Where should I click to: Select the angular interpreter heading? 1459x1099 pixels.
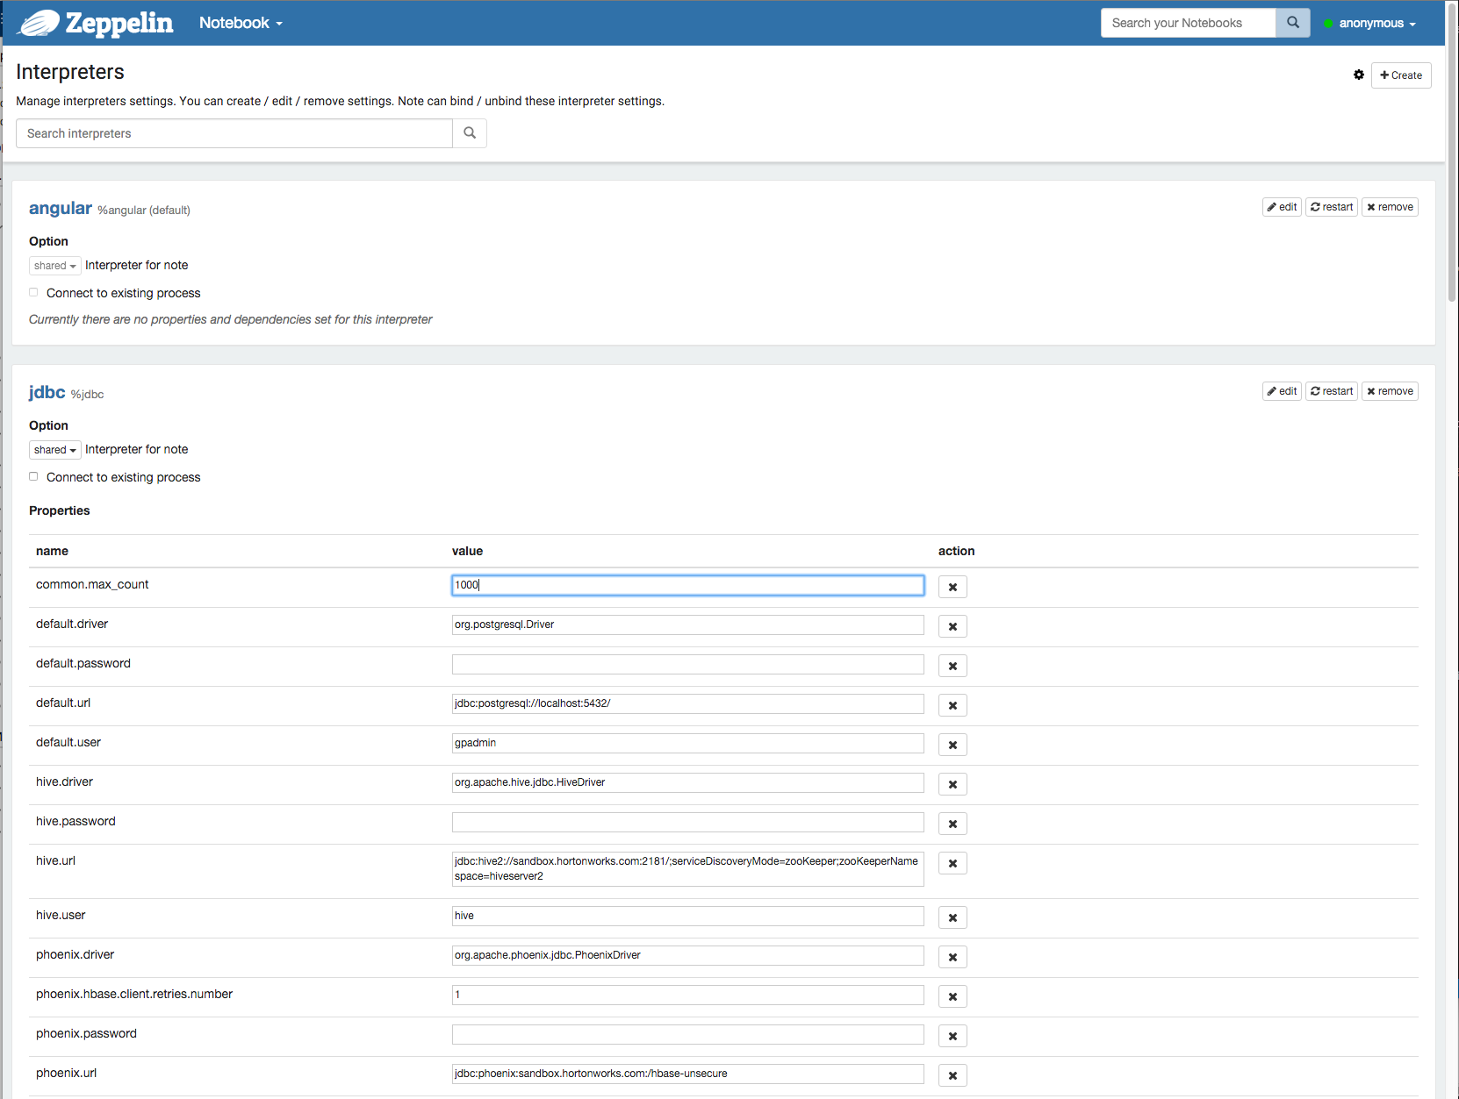[x=60, y=209]
